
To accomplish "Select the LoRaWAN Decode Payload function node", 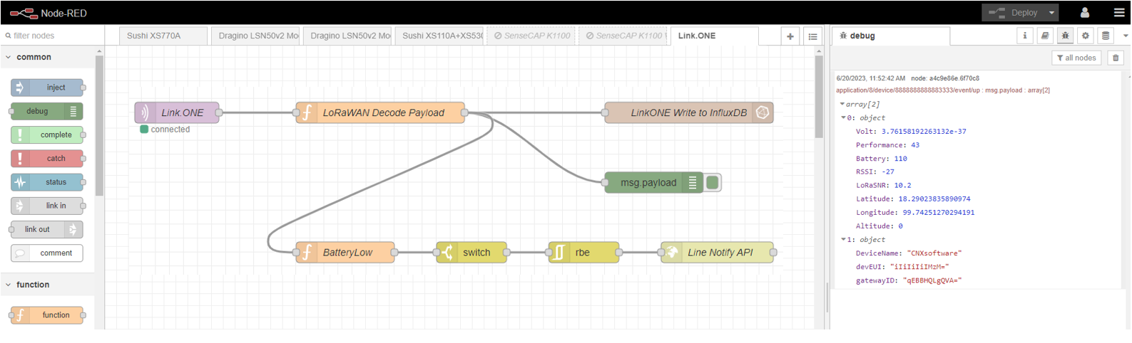I will (x=380, y=112).
